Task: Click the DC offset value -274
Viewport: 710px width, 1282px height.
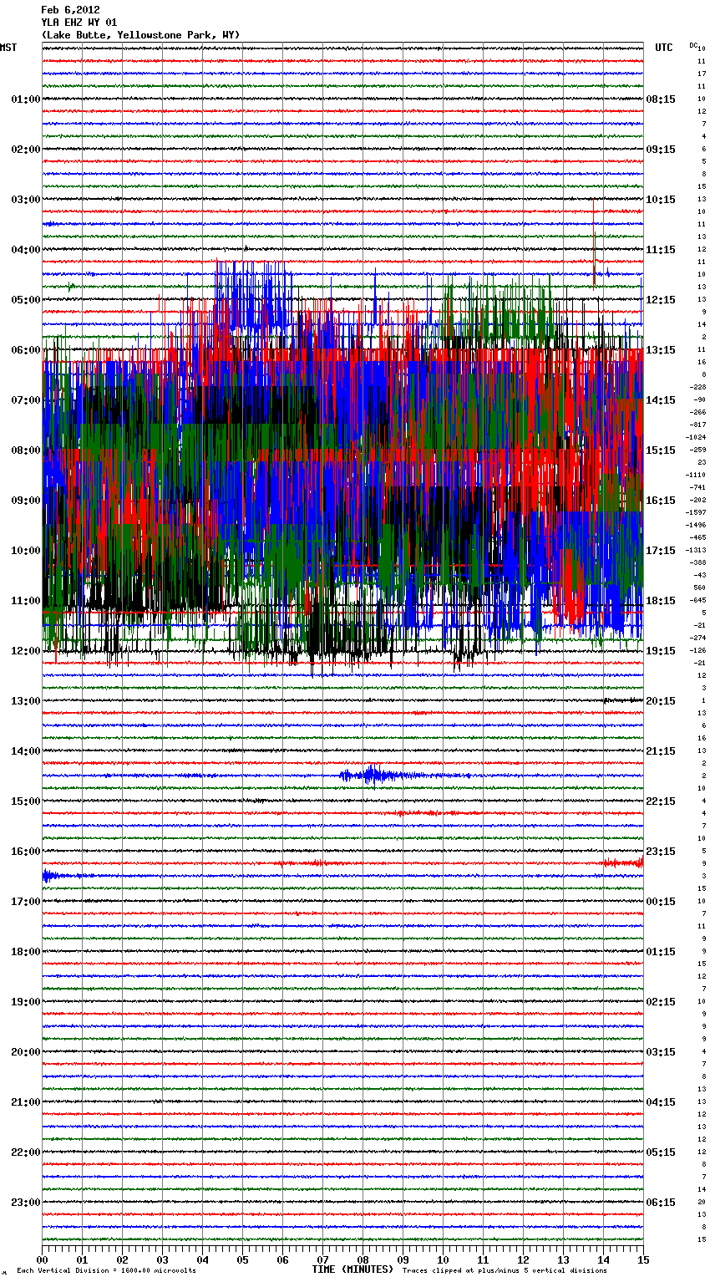Action: (697, 638)
